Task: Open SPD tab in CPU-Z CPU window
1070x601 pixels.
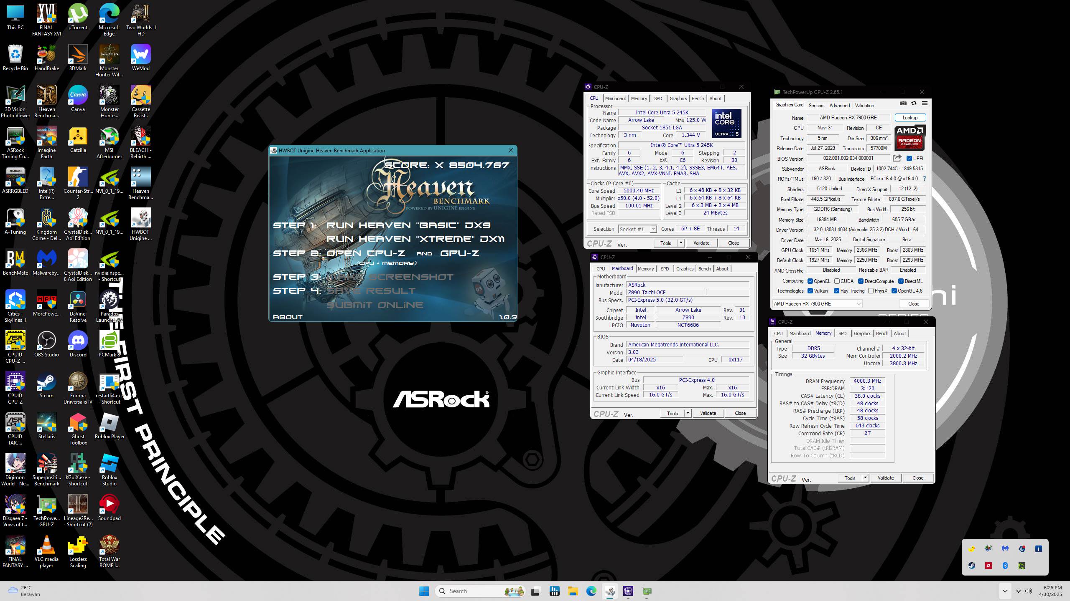Action: coord(658,98)
